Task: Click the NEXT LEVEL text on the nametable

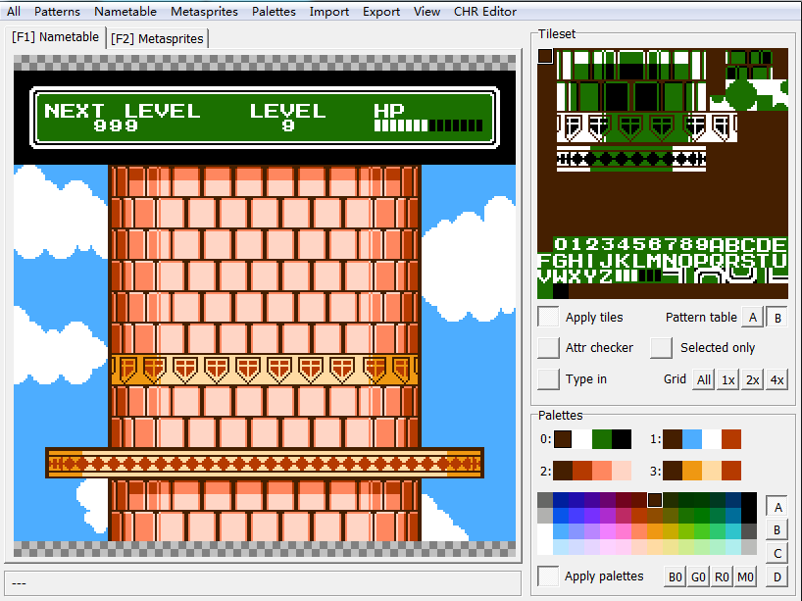Action: pyautogui.click(x=123, y=111)
